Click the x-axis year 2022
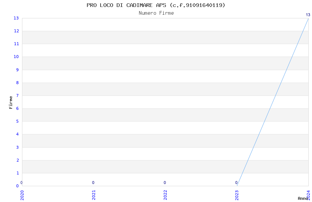Screen dimensions: 312x202 165,195
